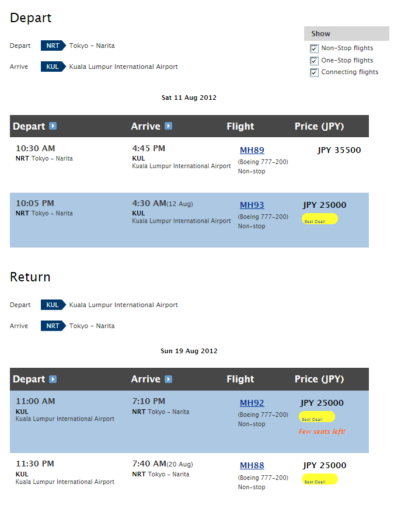
Task: Click the NRT arrival badge in Return
Action: click(53, 326)
